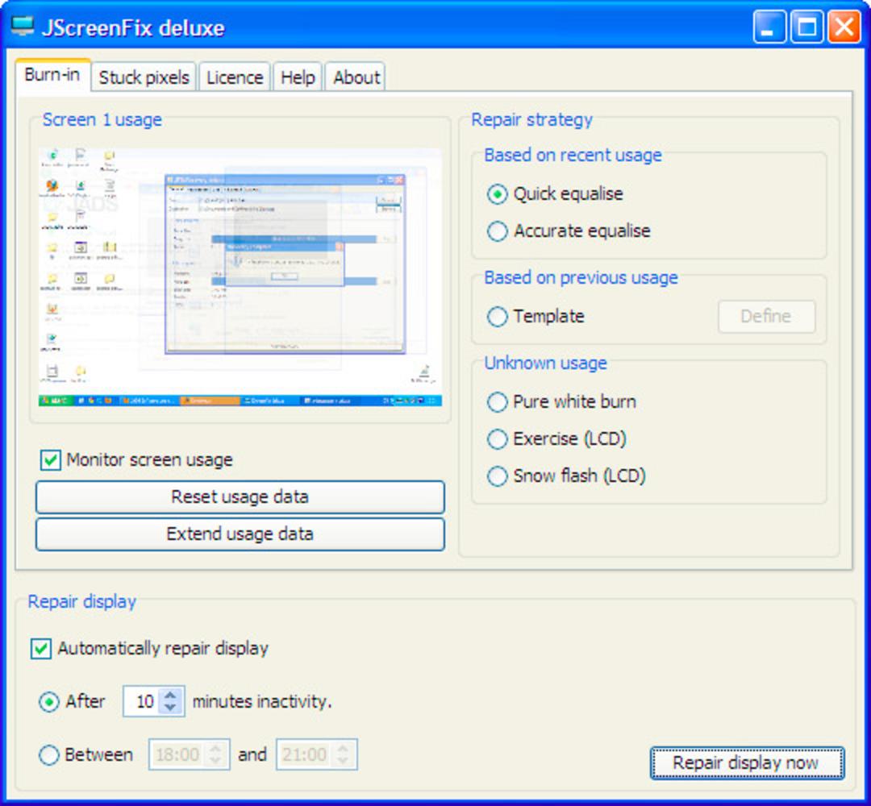
Task: Click the JScreenFix monitor icon in title bar
Action: (x=23, y=26)
